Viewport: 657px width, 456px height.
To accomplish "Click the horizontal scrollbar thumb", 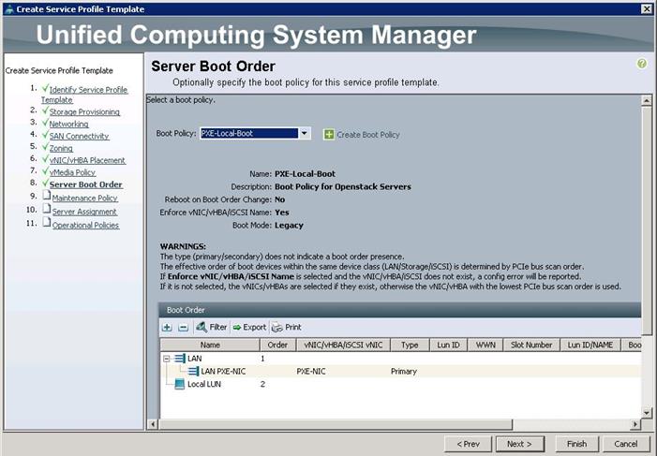I will 336,424.
